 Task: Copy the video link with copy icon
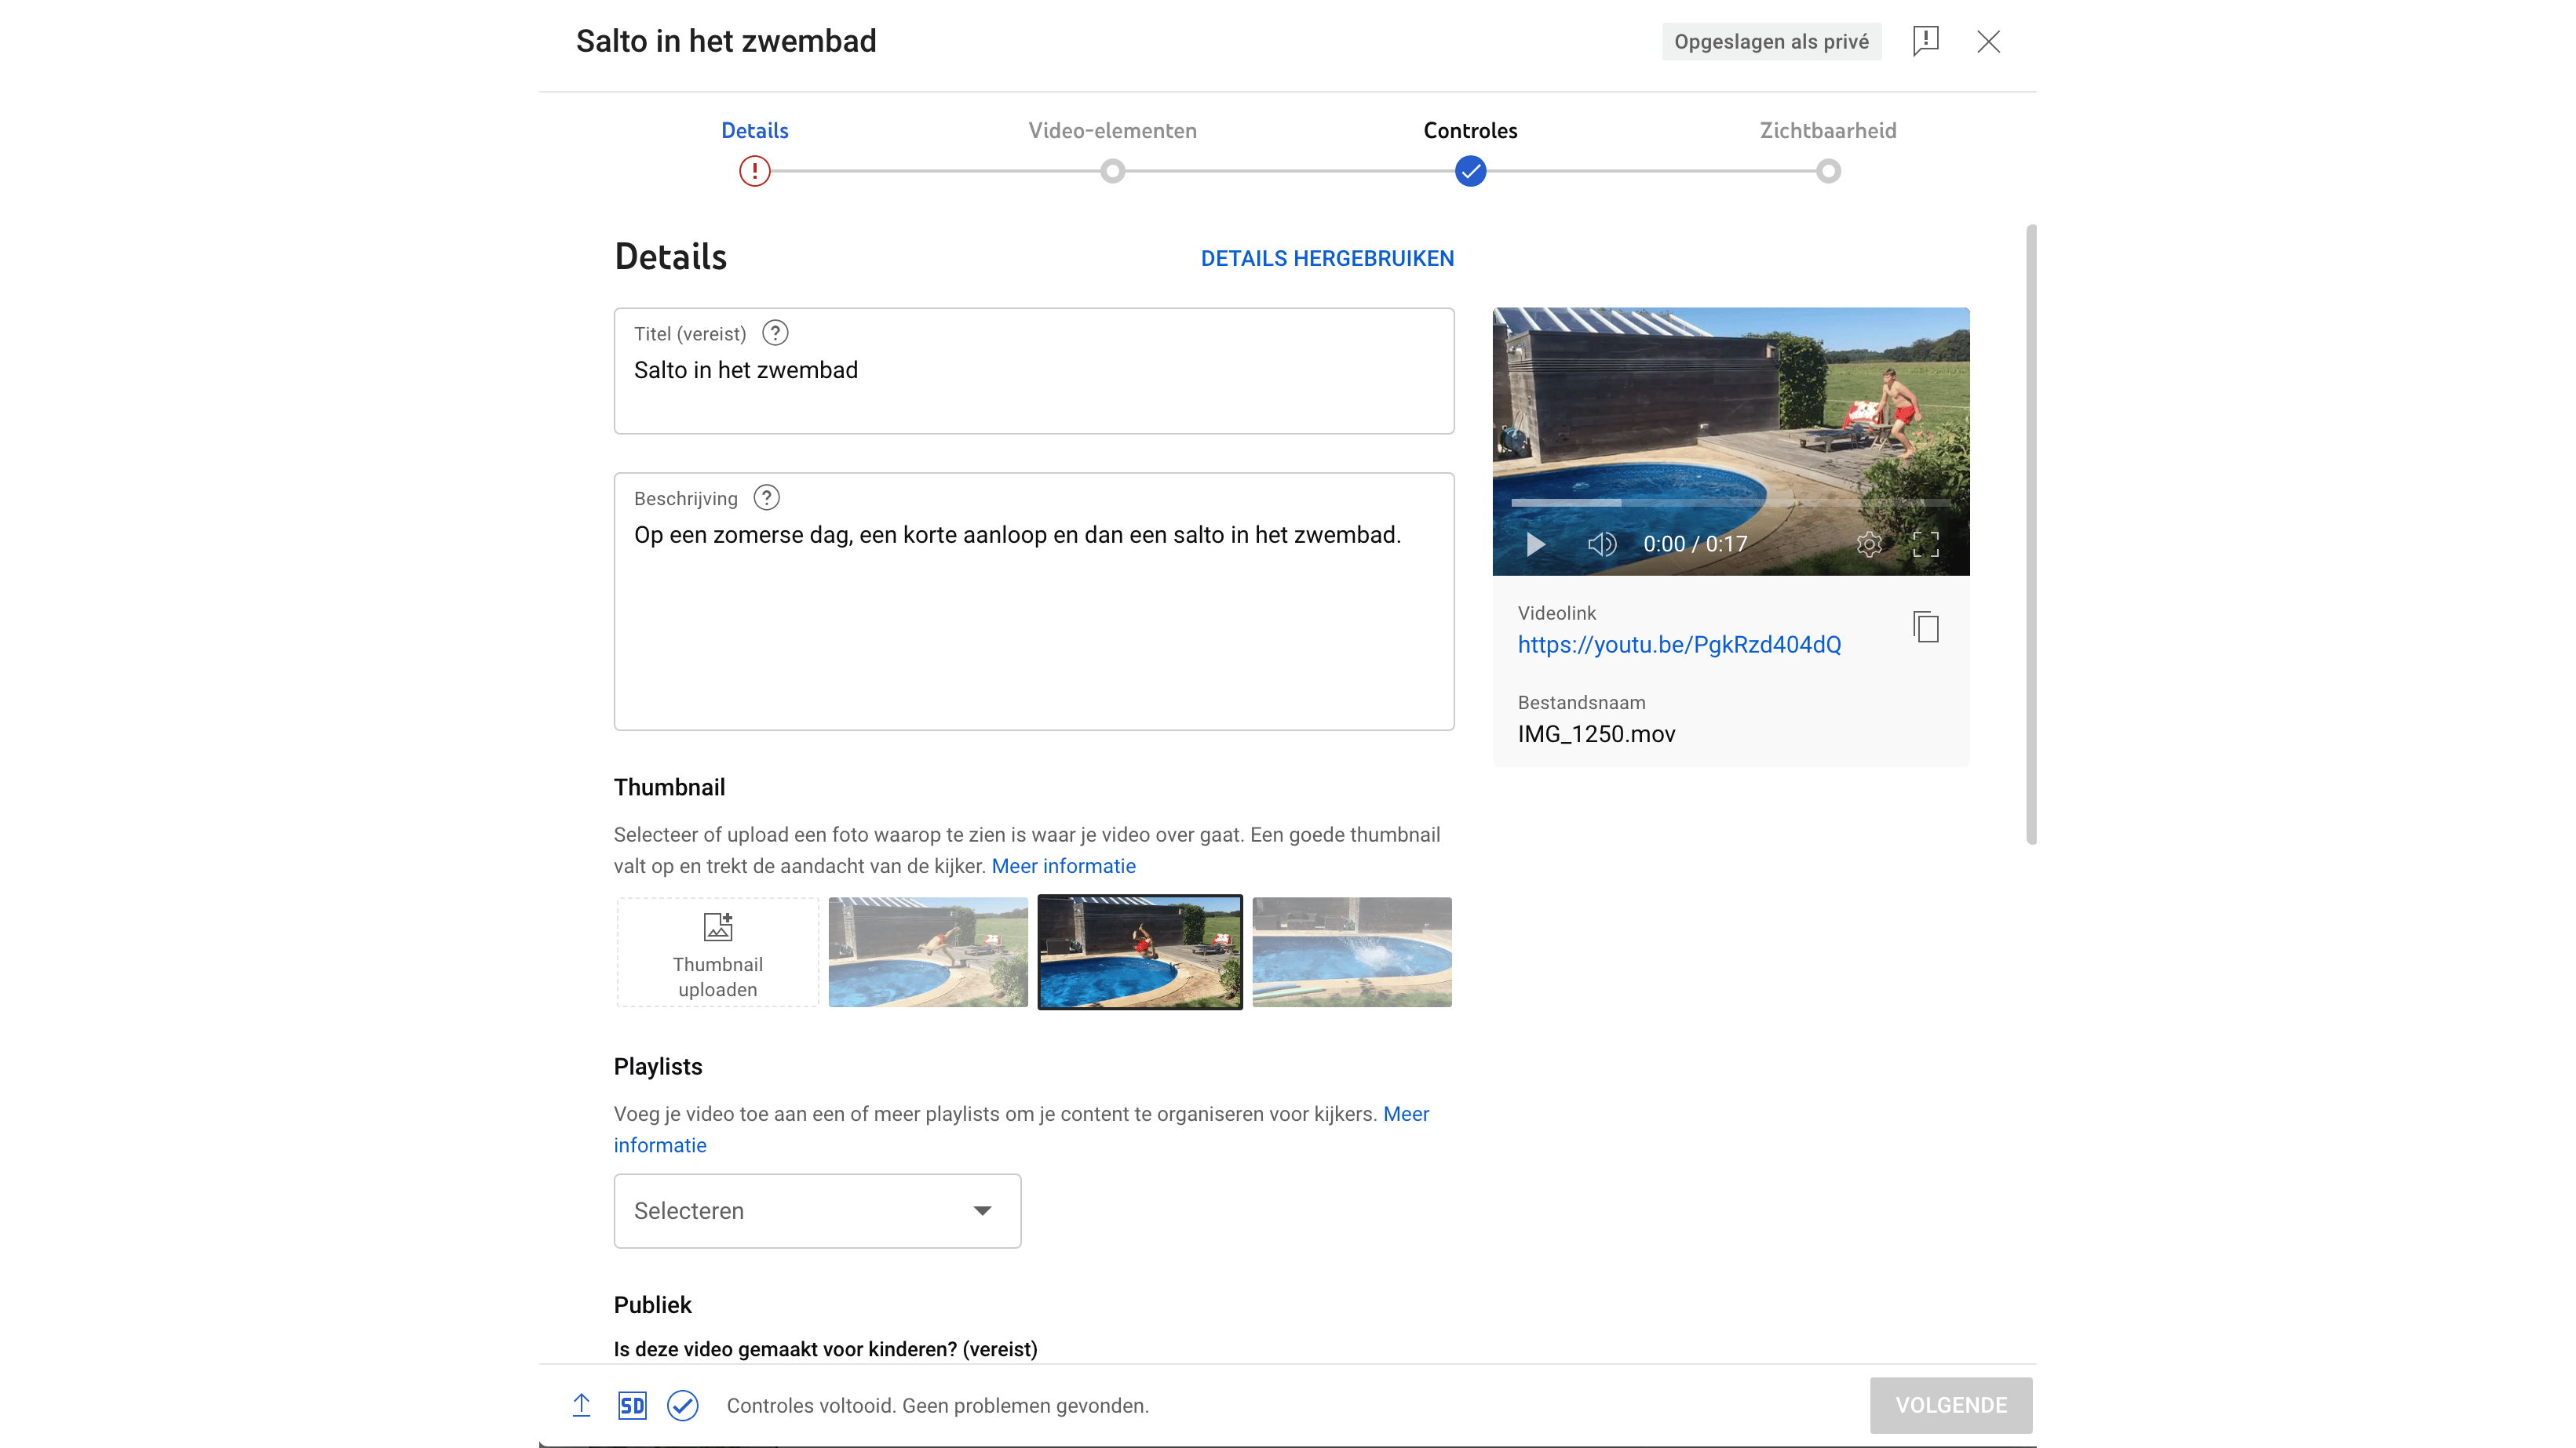click(1925, 628)
